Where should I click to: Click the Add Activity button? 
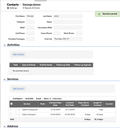19,54
